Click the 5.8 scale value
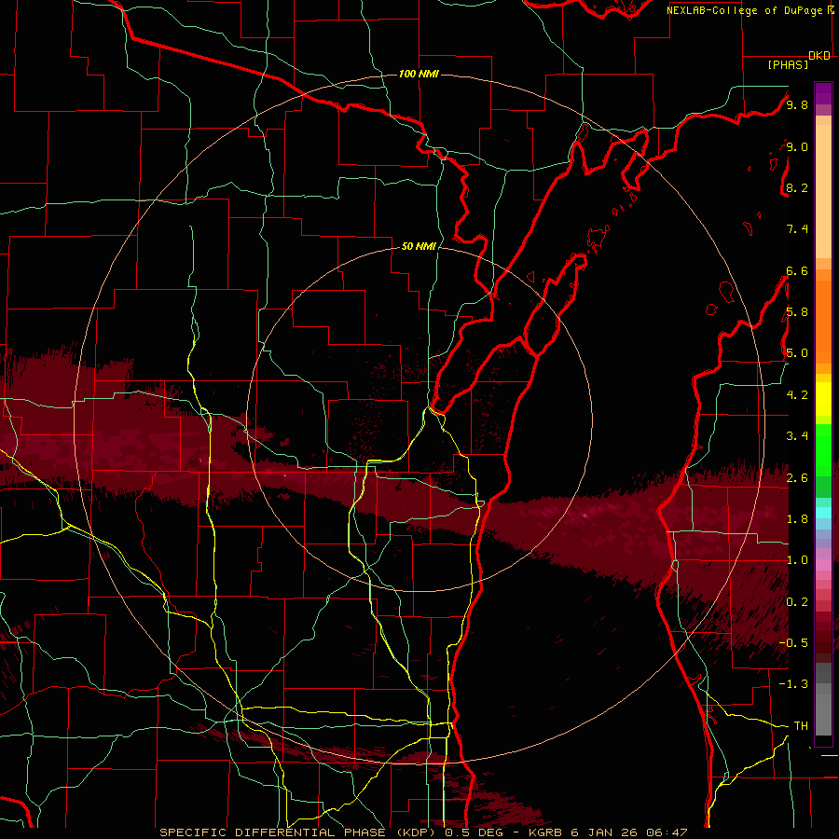Viewport: 839px width, 839px height. point(797,311)
